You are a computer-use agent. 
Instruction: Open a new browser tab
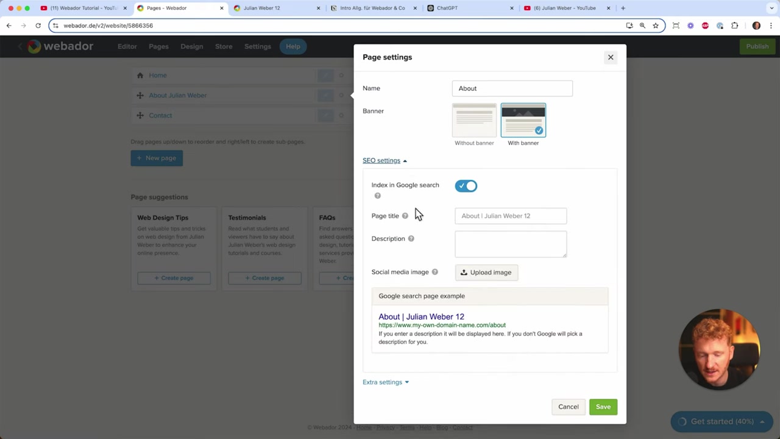coord(623,8)
